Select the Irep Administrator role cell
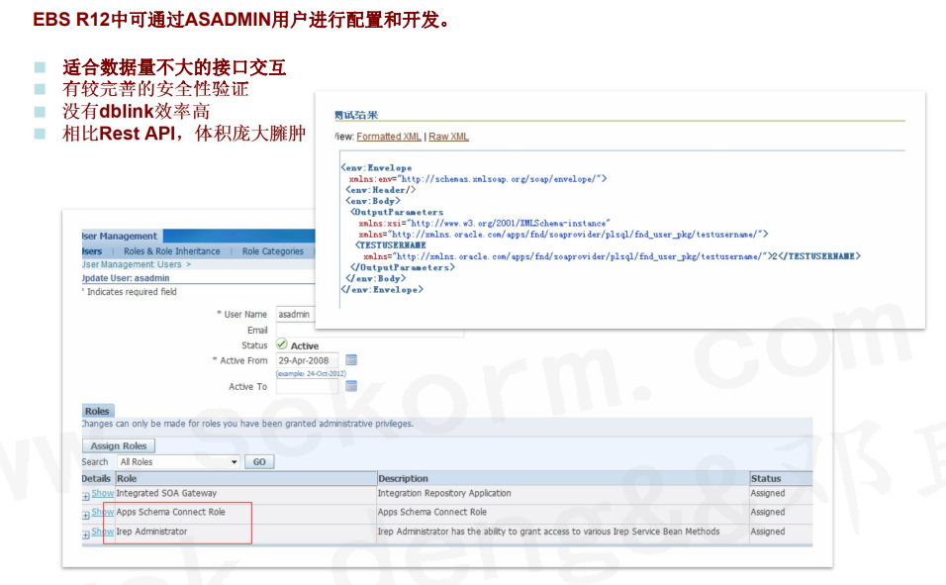This screenshot has height=585, width=946. tap(151, 532)
